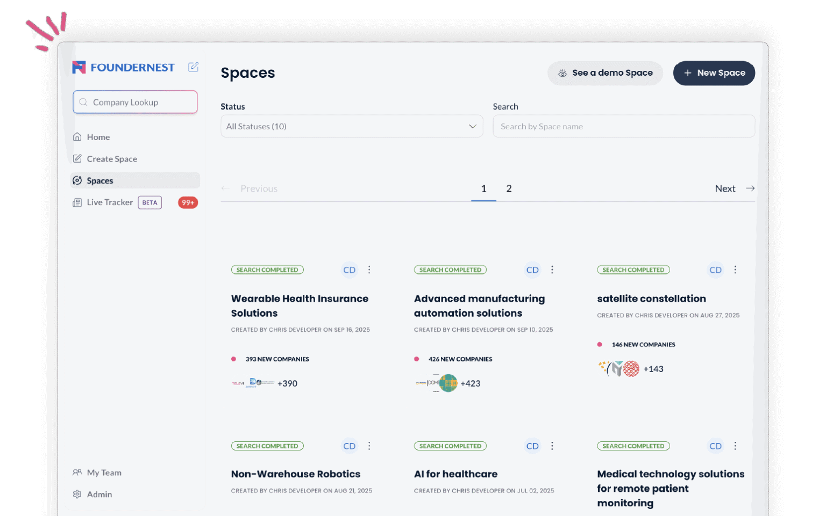The height and width of the screenshot is (516, 826).
Task: Click the Create Space pencil icon
Action: click(x=77, y=158)
